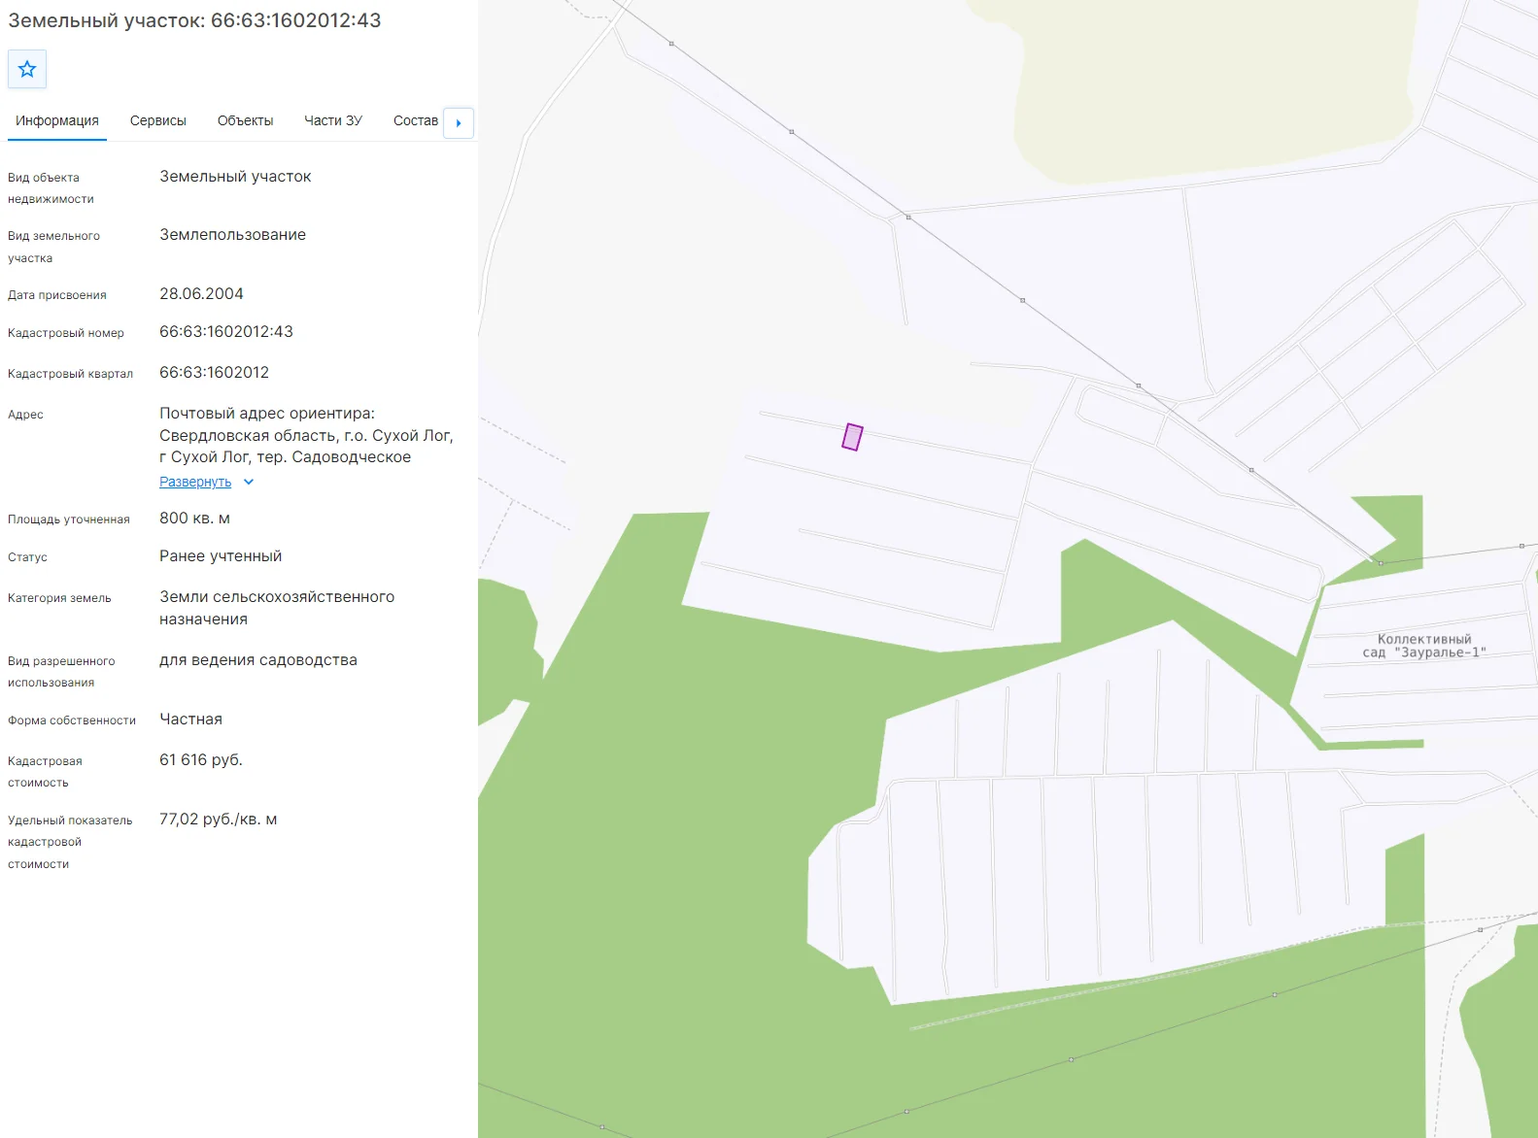The height and width of the screenshot is (1138, 1538).
Task: Add land plot to favorites star icon
Action: click(27, 69)
